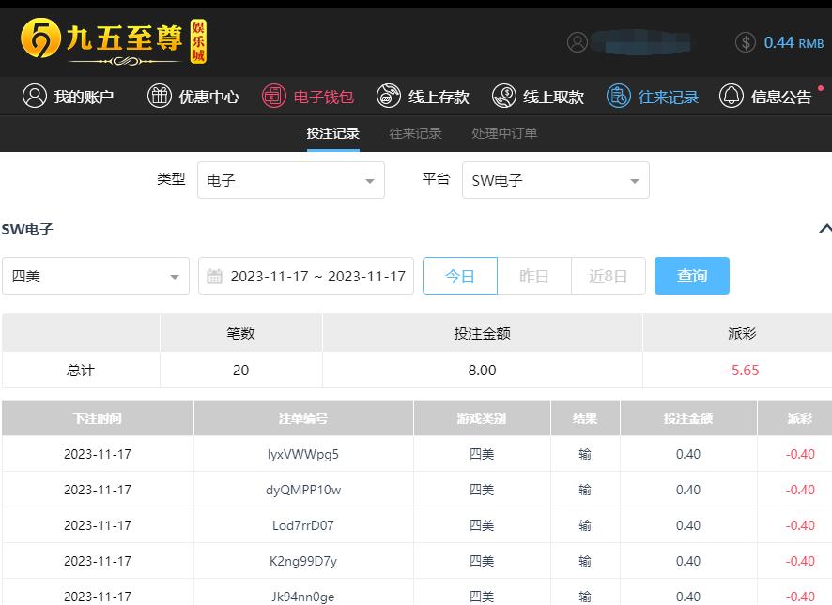The height and width of the screenshot is (605, 832).
Task: Click the 电子钱包 wallet icon
Action: pyautogui.click(x=274, y=96)
